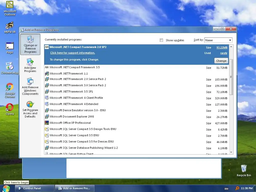Select Microsoft .NET Compact Framework 3.5 row text
256x192 pixels.
74,67
